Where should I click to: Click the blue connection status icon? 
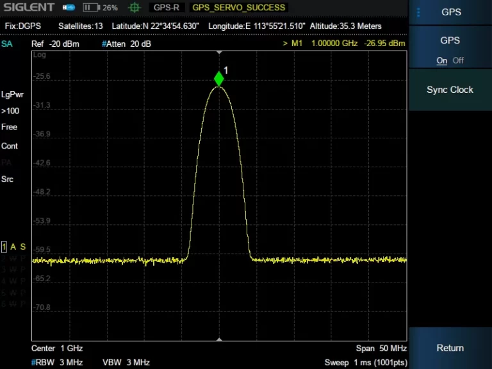tap(69, 8)
